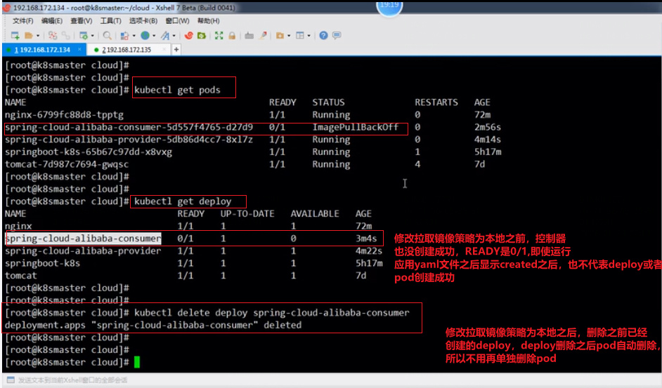The width and height of the screenshot is (662, 388).
Task: Open the 帮助(H) menu
Action: (x=208, y=20)
